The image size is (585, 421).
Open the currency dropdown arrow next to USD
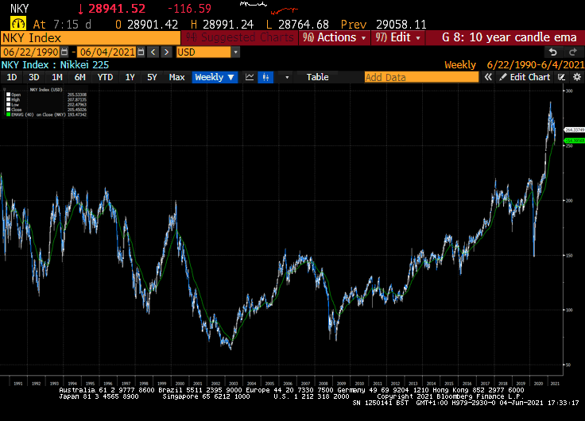235,52
